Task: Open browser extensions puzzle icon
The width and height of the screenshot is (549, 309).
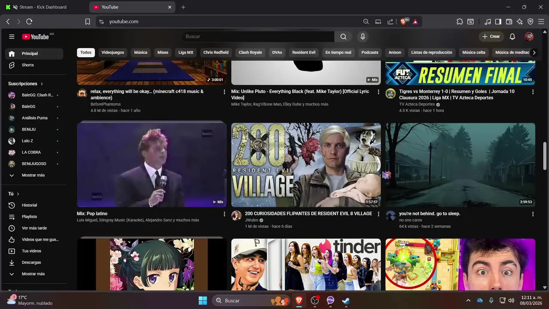Action: pyautogui.click(x=460, y=21)
